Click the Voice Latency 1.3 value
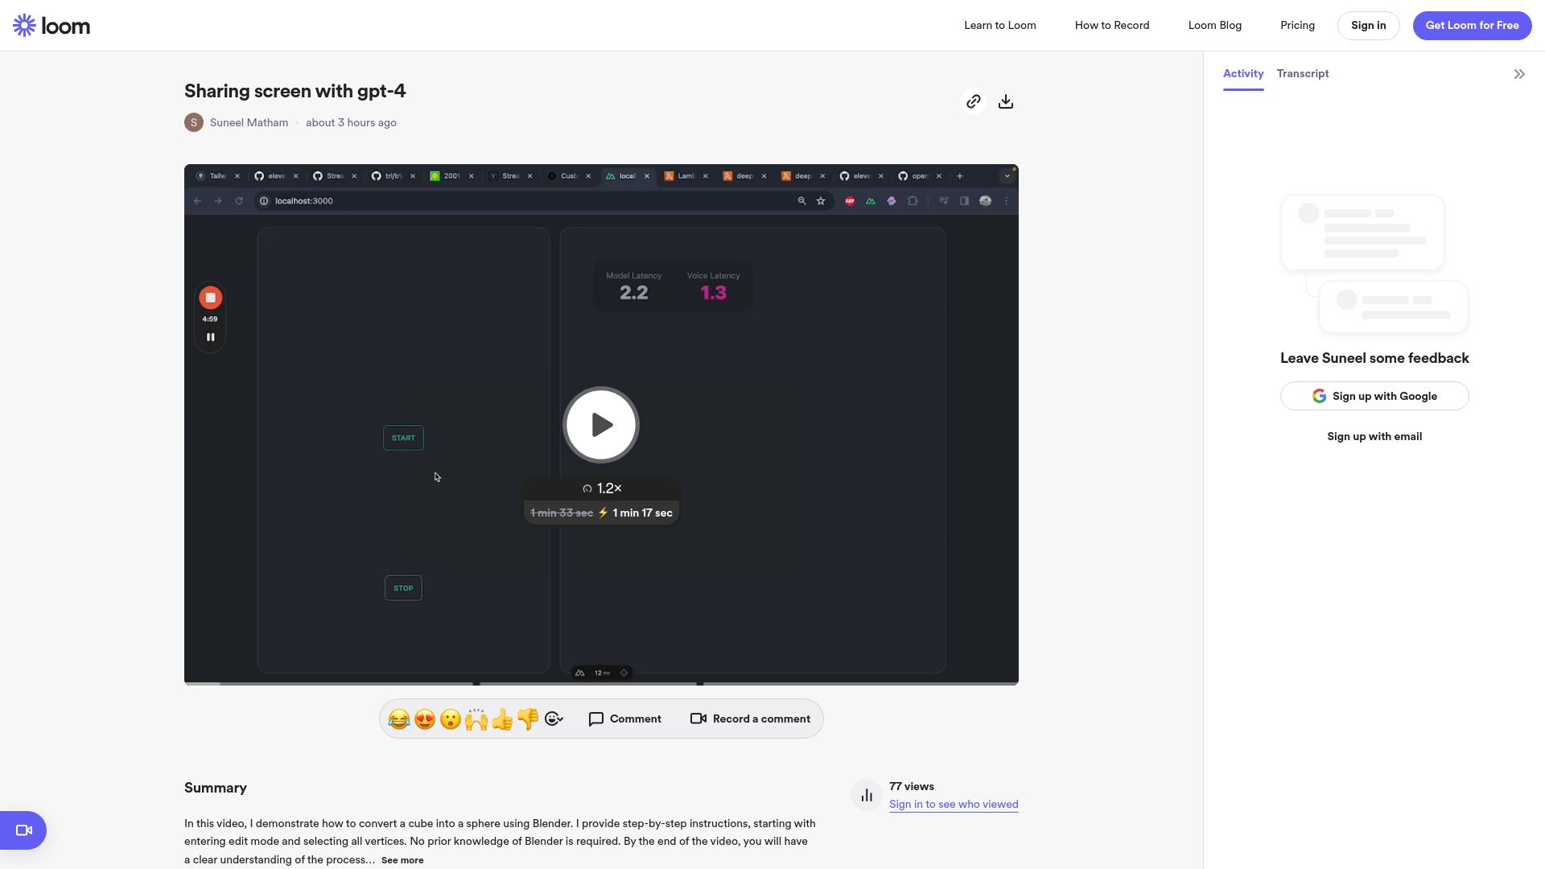The height and width of the screenshot is (869, 1545). pos(713,293)
